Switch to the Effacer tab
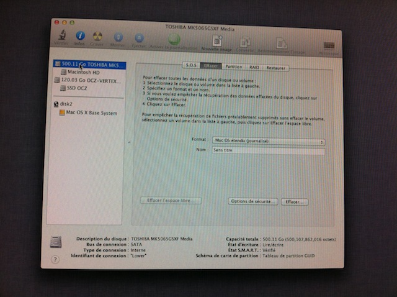 point(211,66)
